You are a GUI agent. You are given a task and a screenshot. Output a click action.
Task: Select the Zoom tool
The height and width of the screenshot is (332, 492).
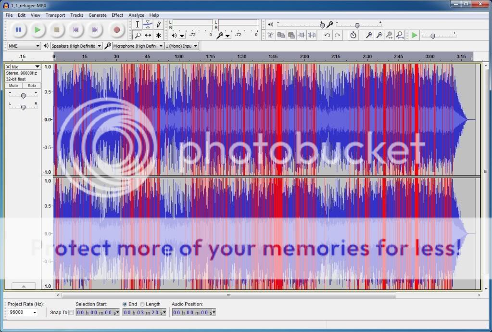coord(138,35)
